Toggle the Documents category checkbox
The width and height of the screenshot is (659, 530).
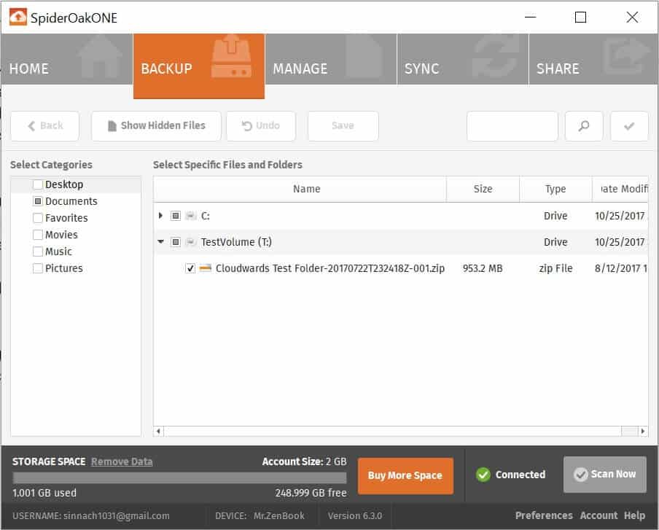coord(38,201)
